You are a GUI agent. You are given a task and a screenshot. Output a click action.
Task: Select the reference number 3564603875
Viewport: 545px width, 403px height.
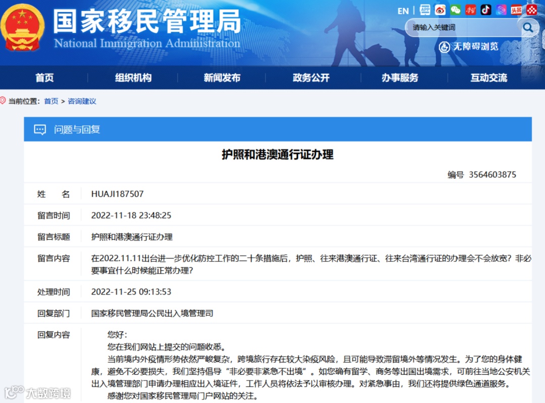pos(493,175)
